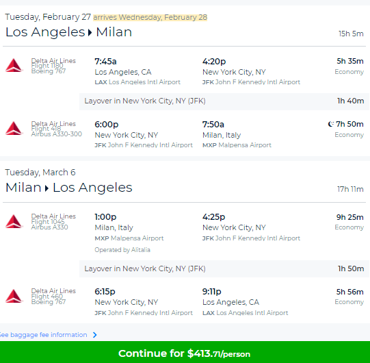
Task: Click arrow between Los Angeles and Milan
Action: pyautogui.click(x=90, y=32)
